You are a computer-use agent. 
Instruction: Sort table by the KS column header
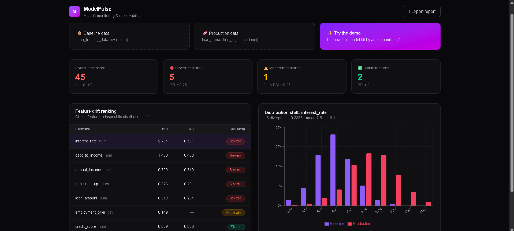(x=191, y=129)
